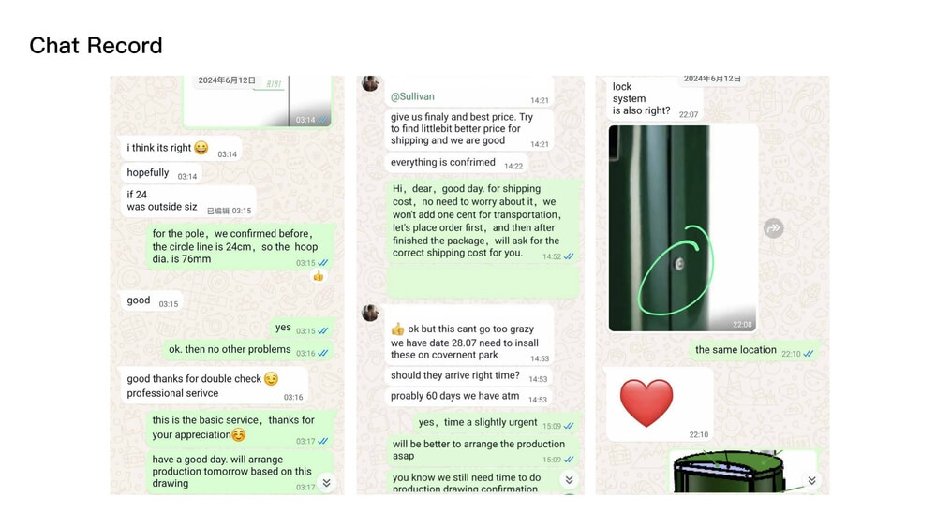Click the 'lock system is also right?' message

point(654,99)
